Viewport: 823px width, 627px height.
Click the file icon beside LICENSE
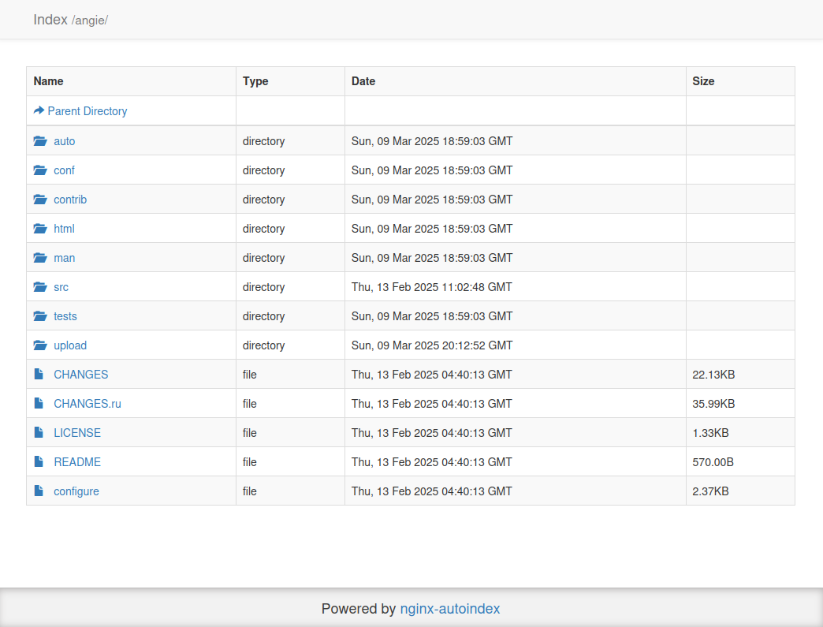click(x=39, y=432)
